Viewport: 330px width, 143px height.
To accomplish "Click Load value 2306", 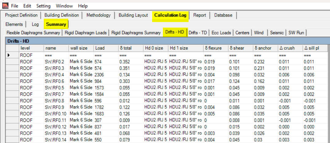I will click(x=106, y=75).
